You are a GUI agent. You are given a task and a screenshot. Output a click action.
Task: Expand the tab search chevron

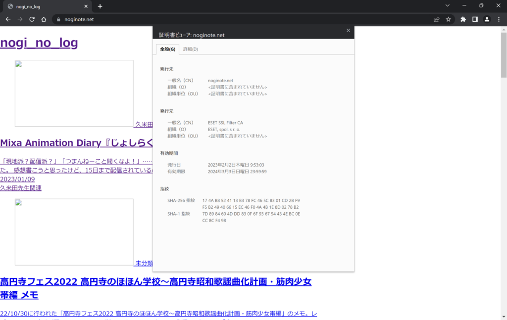pyautogui.click(x=447, y=6)
